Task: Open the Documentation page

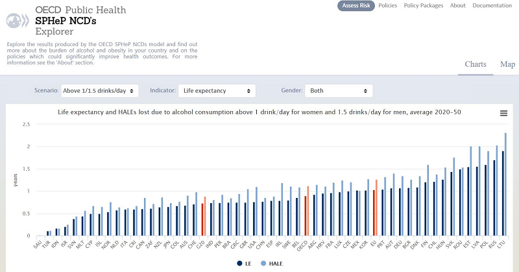Action: (x=492, y=6)
